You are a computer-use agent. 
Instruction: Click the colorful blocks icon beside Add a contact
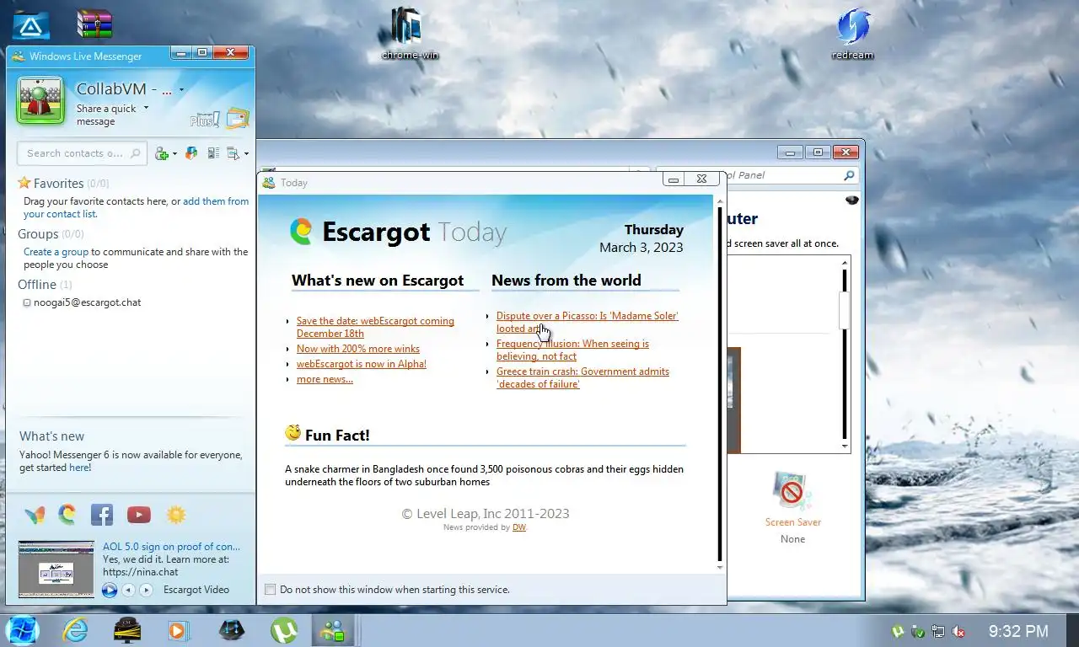192,153
